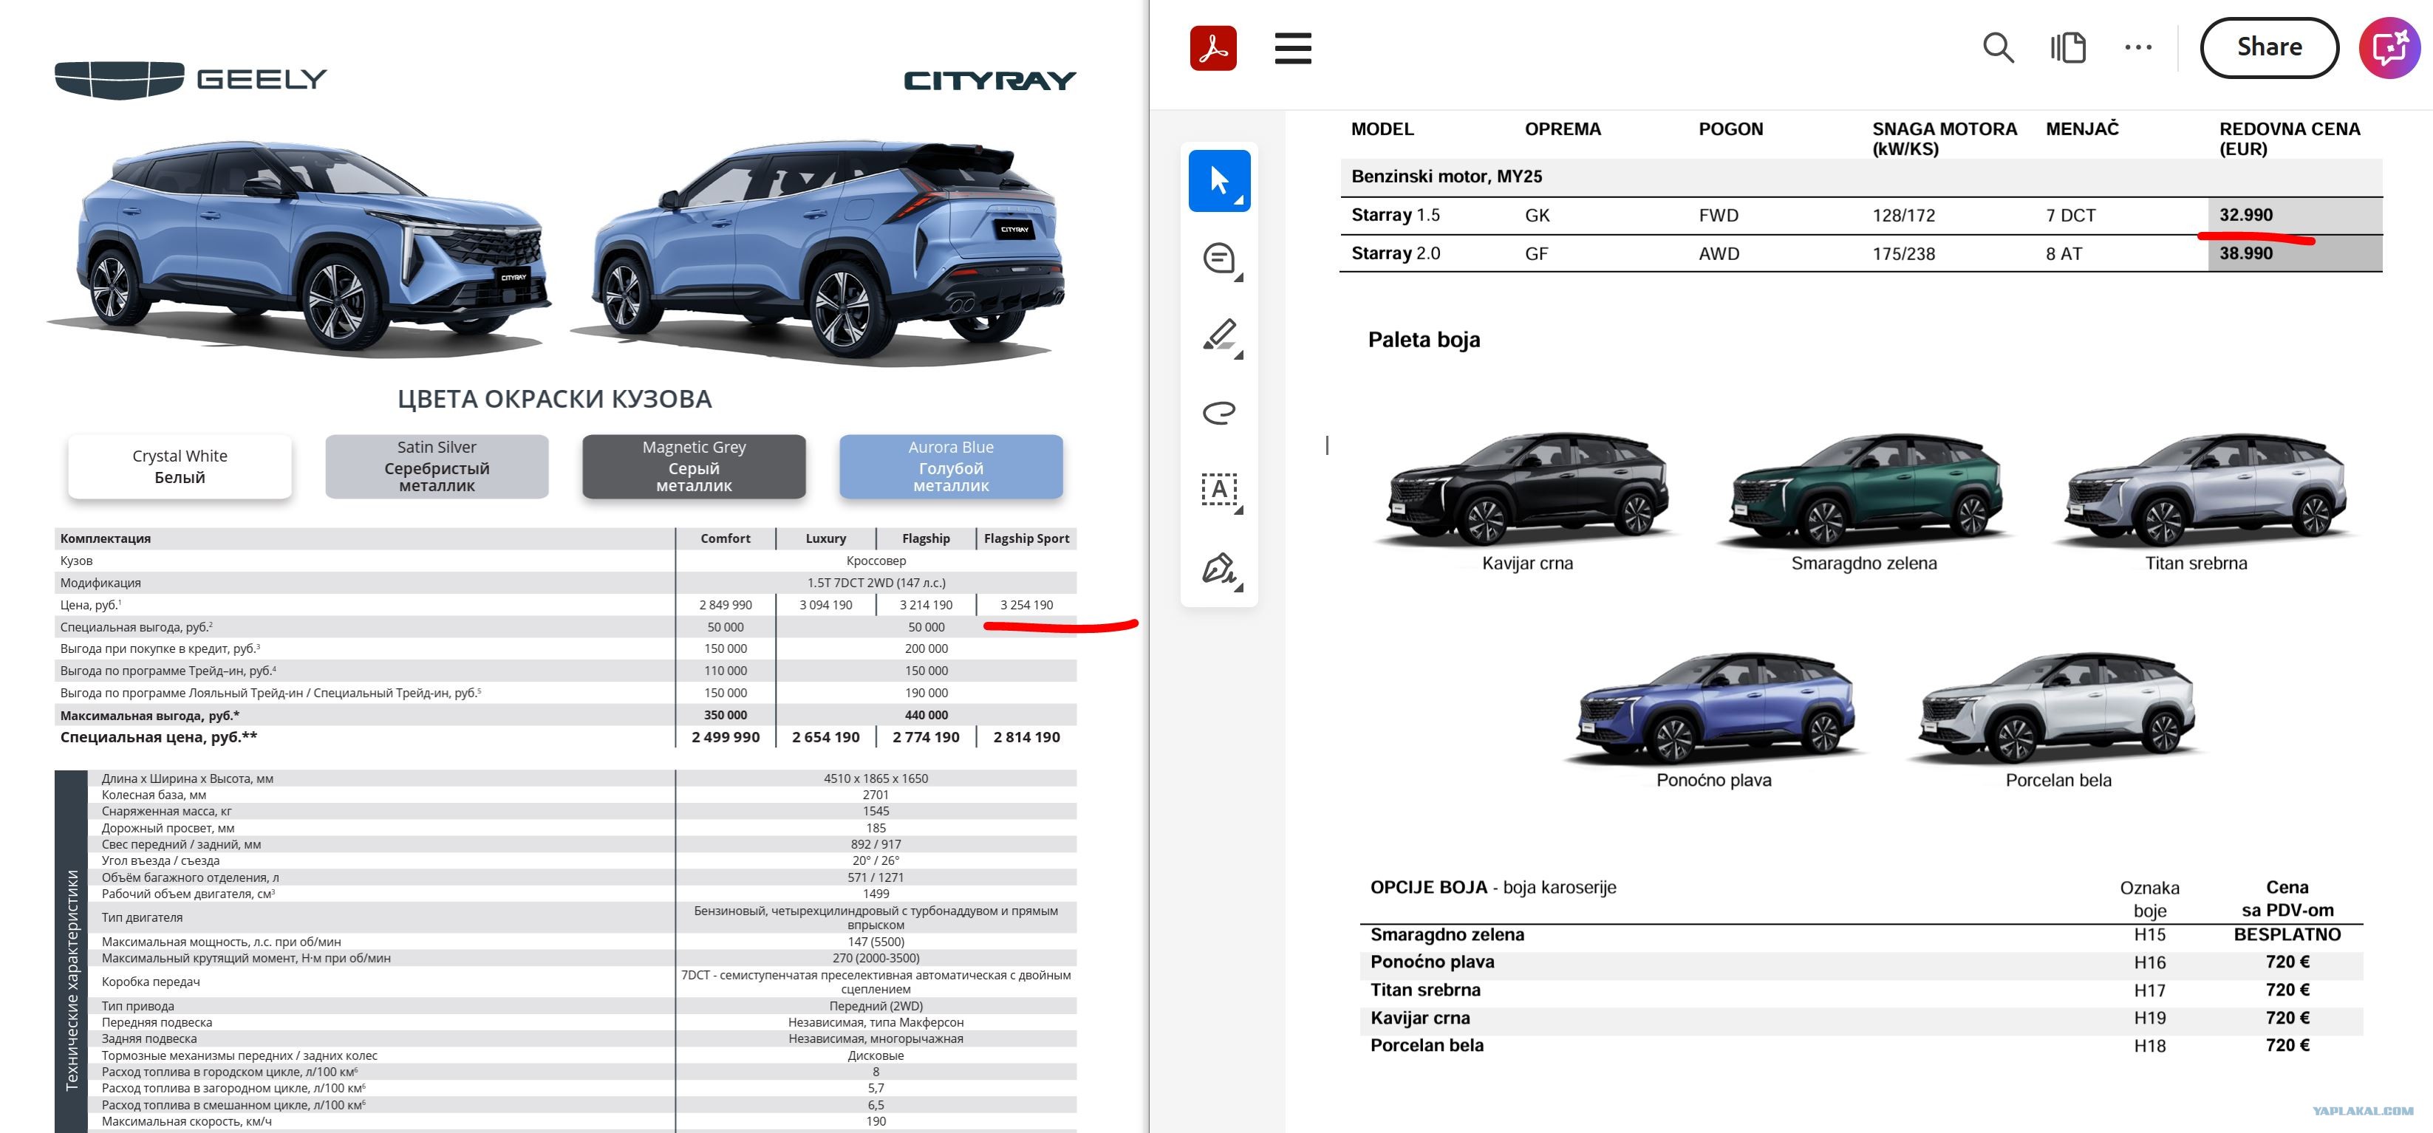Screen dimensions: 2433x1133
Task: Open the hamburger menu in Acrobat
Action: pyautogui.click(x=1293, y=48)
